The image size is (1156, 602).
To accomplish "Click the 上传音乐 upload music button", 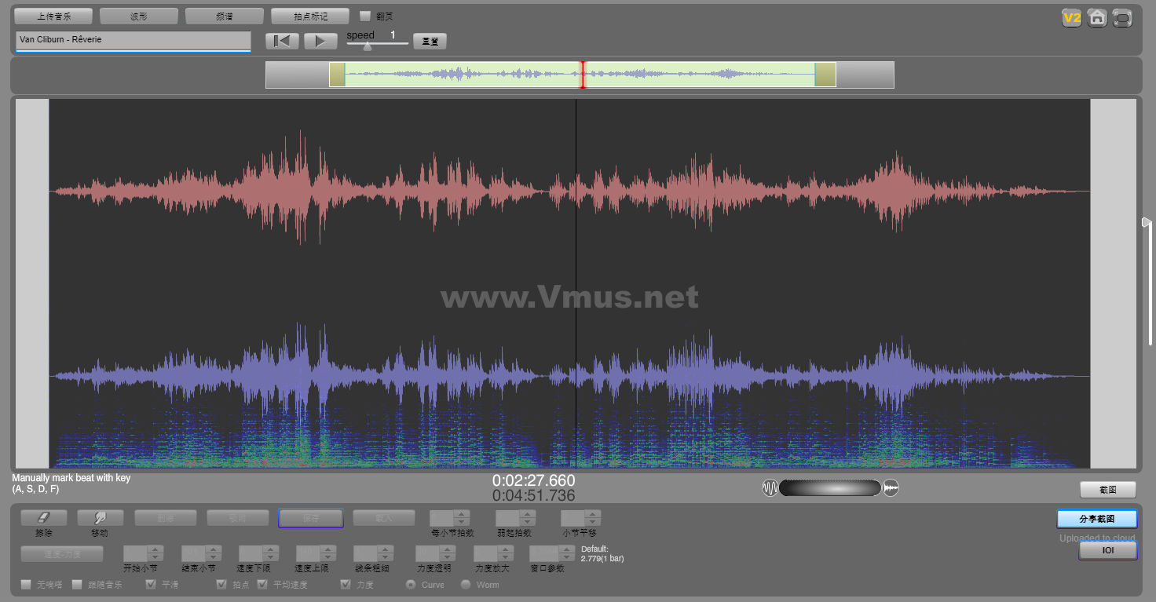I will (x=53, y=16).
